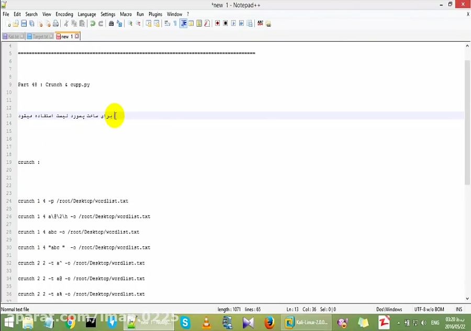Open the ? help menu
Viewport: 471px width, 331px height.
pyautogui.click(x=188, y=14)
